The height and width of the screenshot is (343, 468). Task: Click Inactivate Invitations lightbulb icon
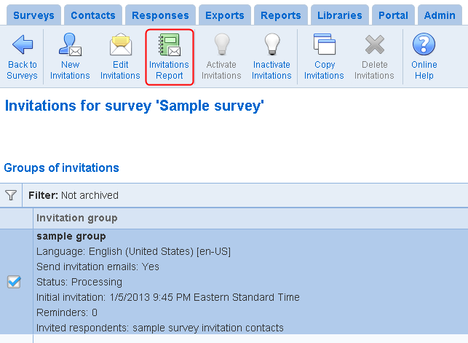point(272,44)
